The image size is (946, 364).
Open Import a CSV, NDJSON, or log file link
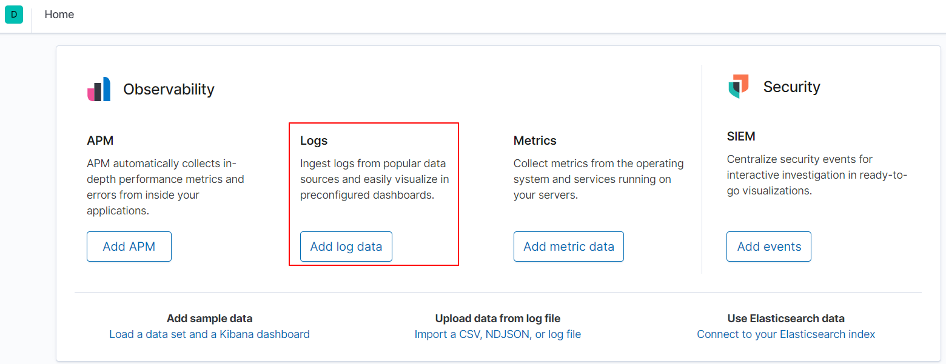498,334
